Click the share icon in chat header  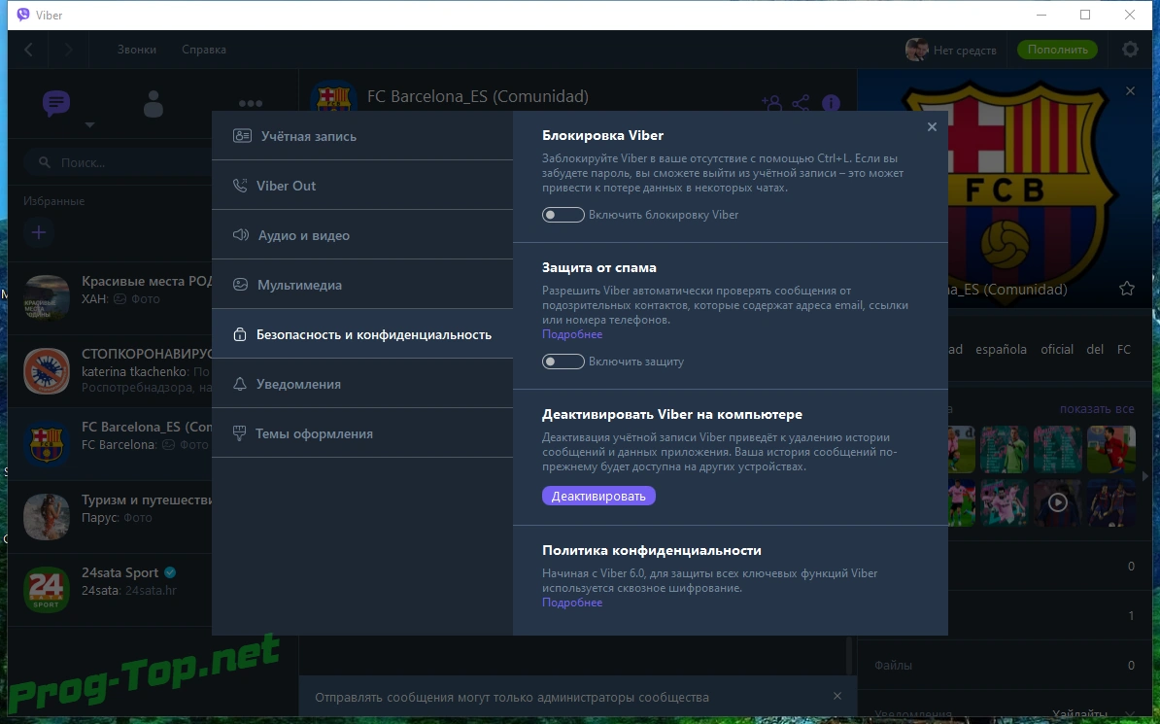point(801,103)
